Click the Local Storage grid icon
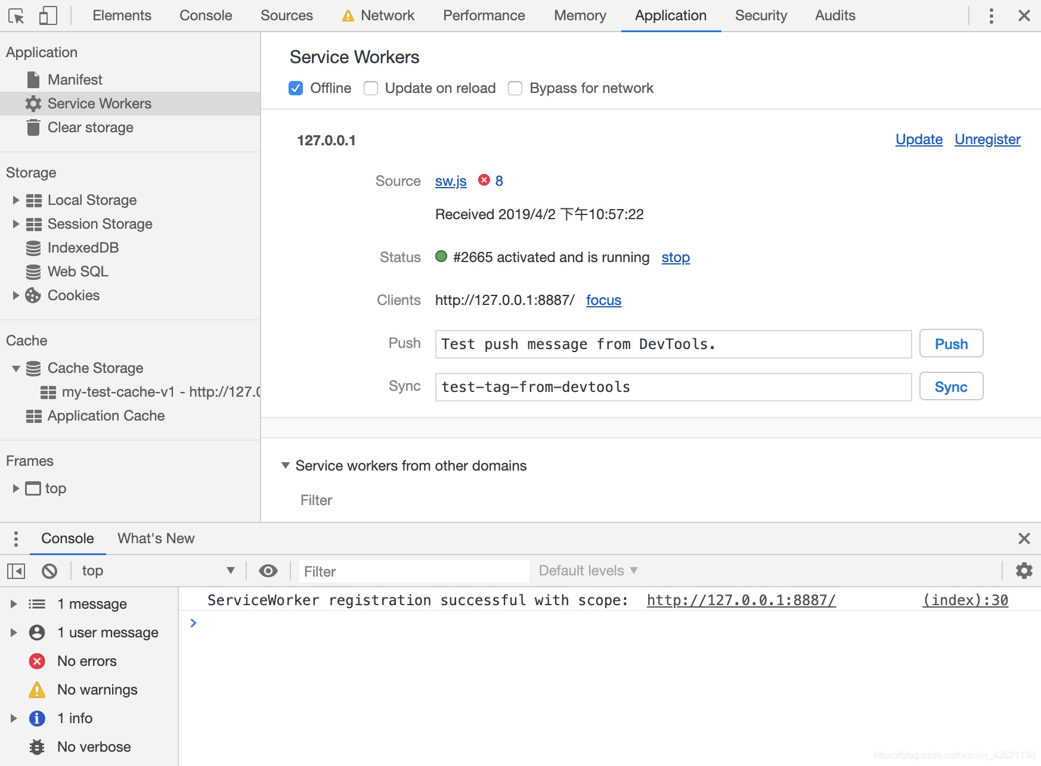The width and height of the screenshot is (1041, 766). click(33, 200)
